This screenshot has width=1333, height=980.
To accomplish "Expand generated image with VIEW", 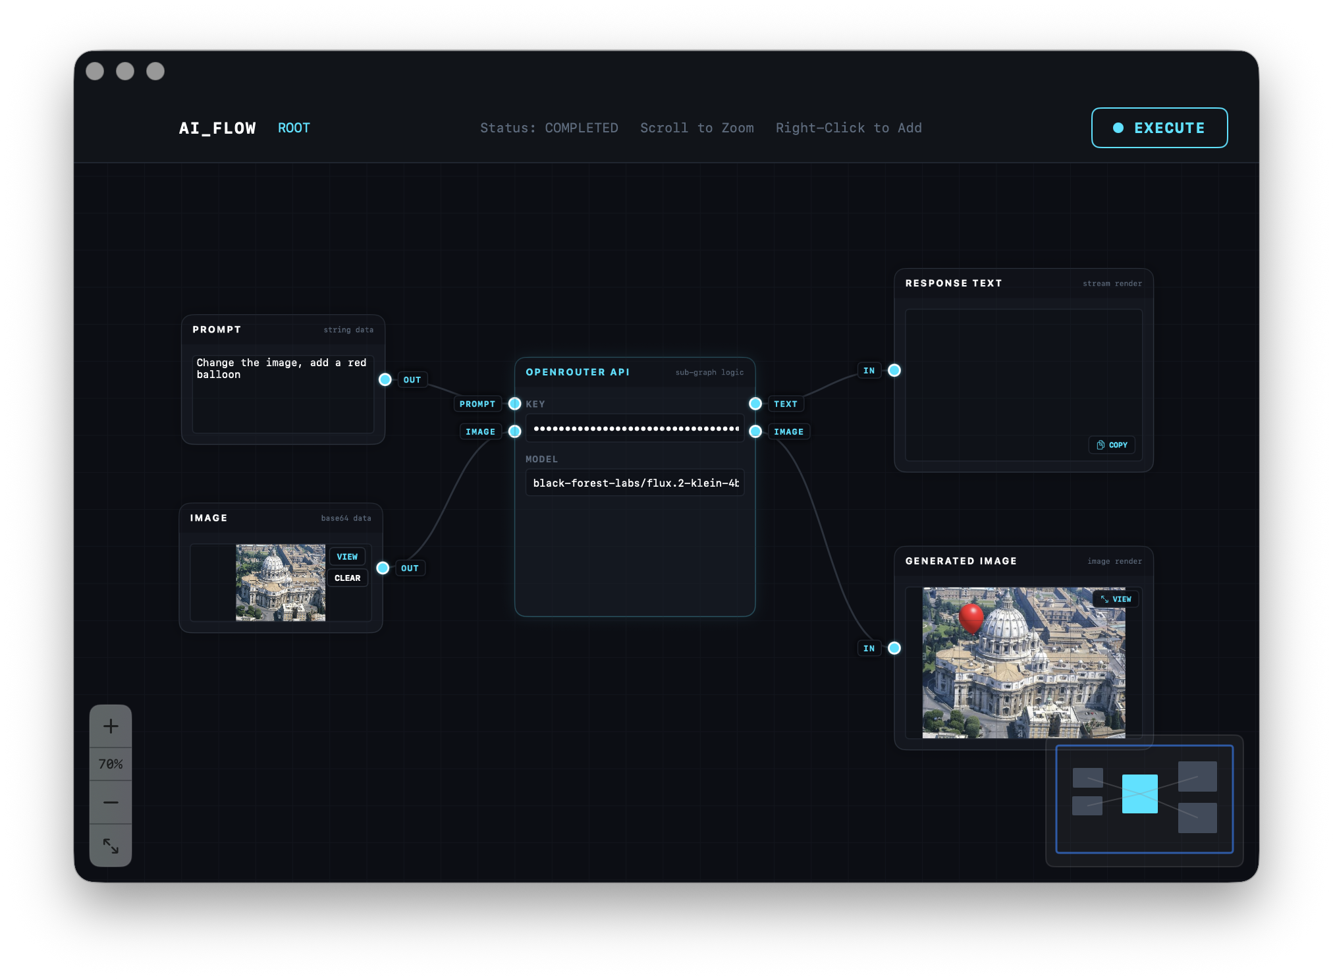I will coord(1116,599).
